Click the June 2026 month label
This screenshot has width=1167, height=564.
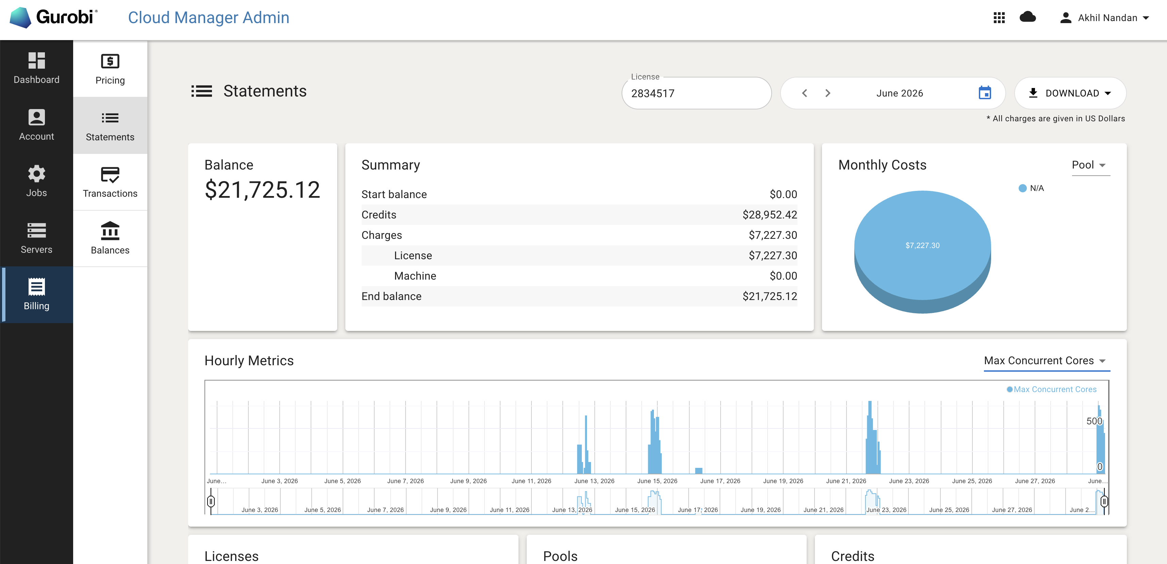tap(899, 93)
